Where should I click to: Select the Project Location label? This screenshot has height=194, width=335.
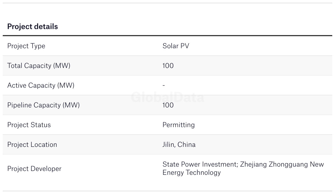pos(32,145)
